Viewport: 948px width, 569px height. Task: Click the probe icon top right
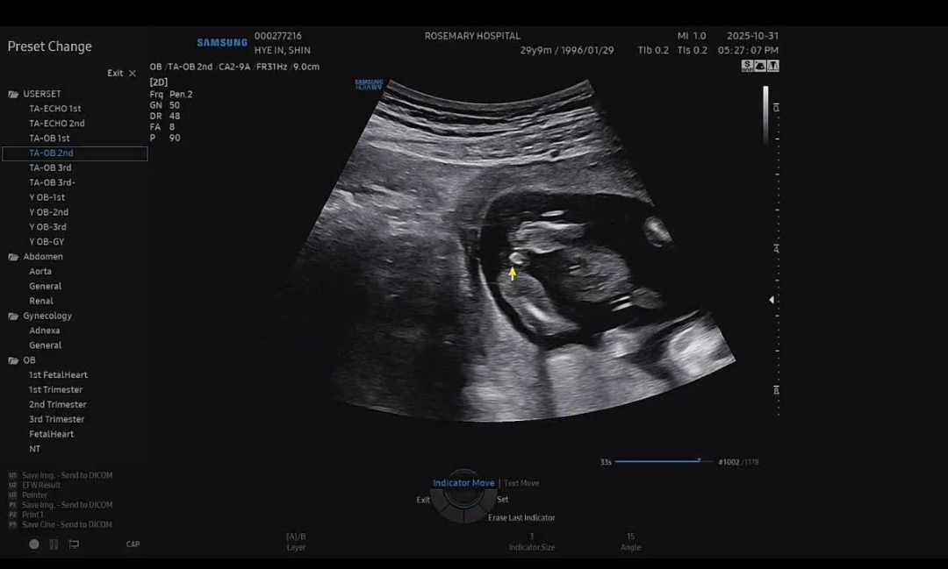click(x=773, y=66)
